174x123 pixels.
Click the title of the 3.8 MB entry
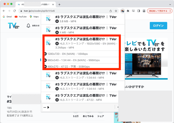(86, 17)
